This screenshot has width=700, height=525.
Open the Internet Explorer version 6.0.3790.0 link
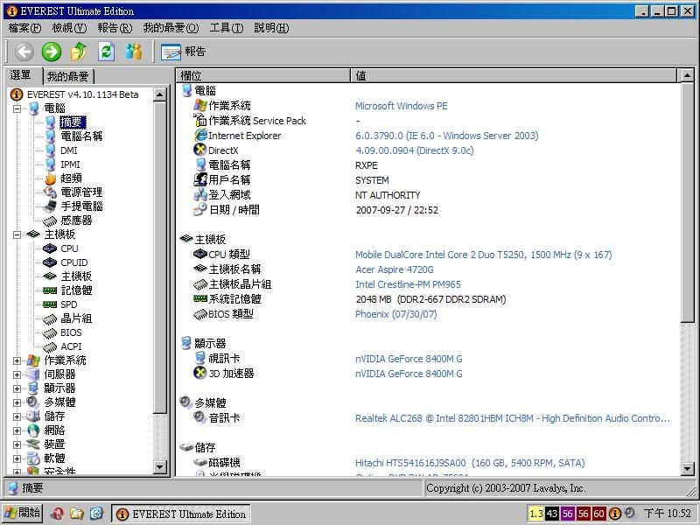click(446, 136)
